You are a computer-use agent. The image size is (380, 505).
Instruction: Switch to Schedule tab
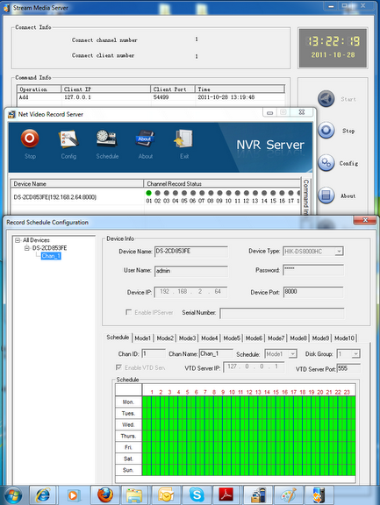coord(118,338)
